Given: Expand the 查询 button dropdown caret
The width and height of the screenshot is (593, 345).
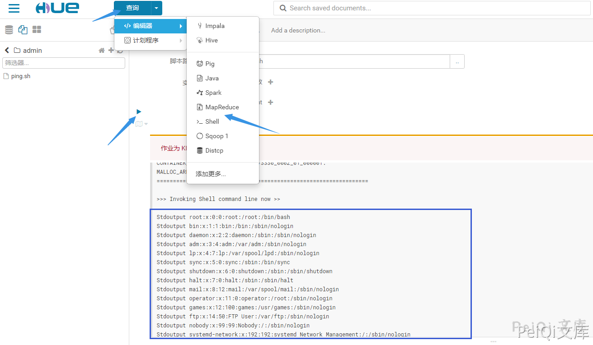Looking at the screenshot, I should [156, 8].
